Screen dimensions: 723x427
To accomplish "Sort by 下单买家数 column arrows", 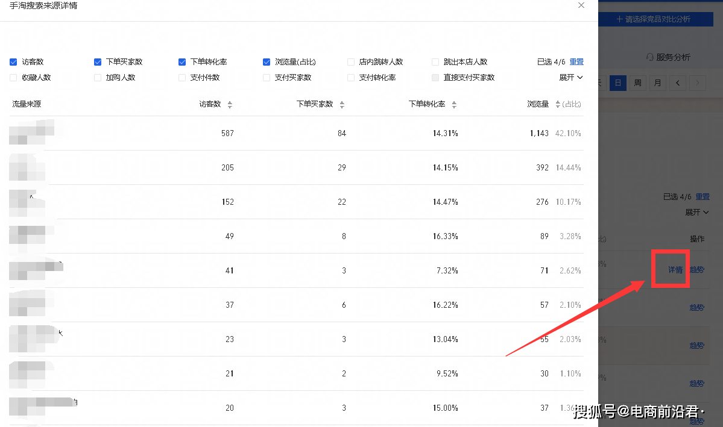I will [342, 105].
